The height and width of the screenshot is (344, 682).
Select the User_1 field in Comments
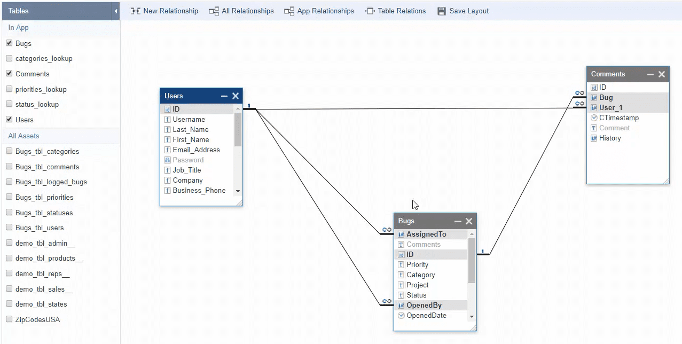(610, 107)
